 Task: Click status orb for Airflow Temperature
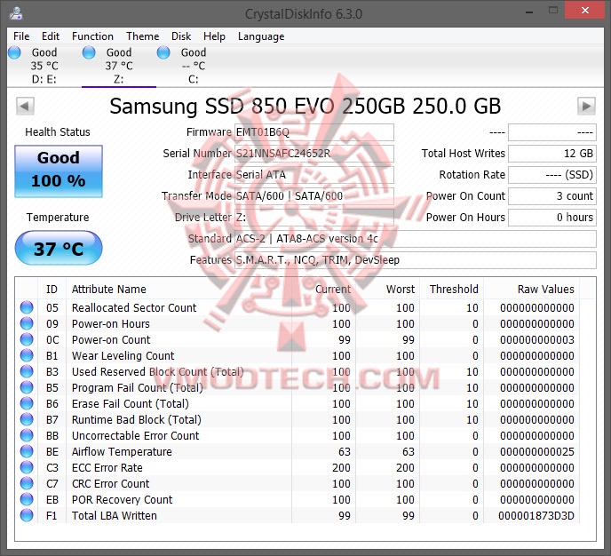pos(27,451)
